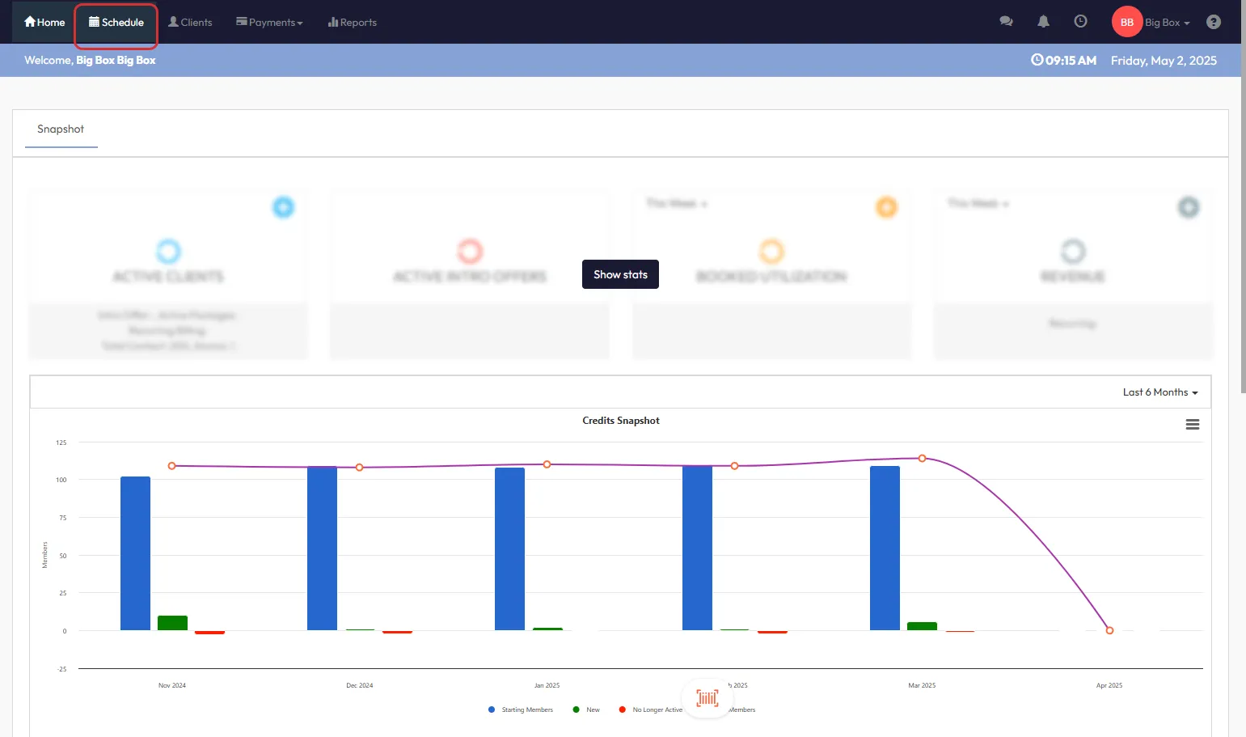This screenshot has height=737, width=1246.
Task: Open the Last 6 Months range dropdown
Action: pos(1159,392)
